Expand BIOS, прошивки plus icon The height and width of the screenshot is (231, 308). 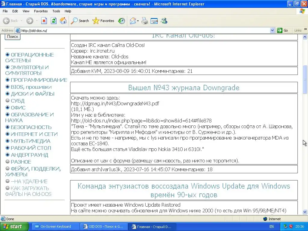8,87
